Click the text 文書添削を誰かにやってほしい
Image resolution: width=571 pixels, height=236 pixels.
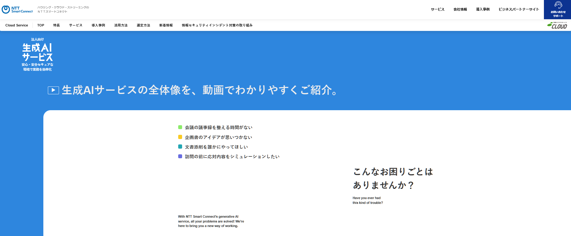click(x=216, y=147)
